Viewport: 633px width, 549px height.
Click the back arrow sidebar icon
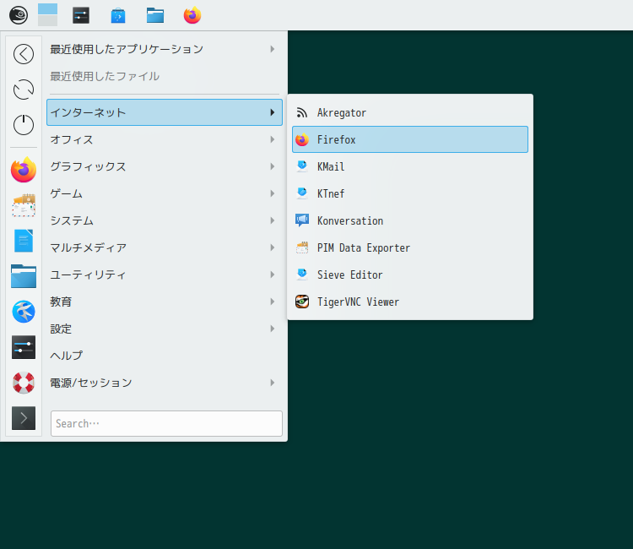click(x=24, y=54)
